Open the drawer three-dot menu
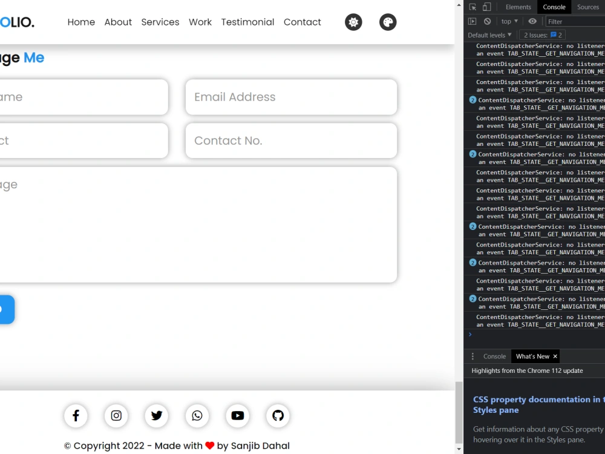605x454 pixels. 473,357
